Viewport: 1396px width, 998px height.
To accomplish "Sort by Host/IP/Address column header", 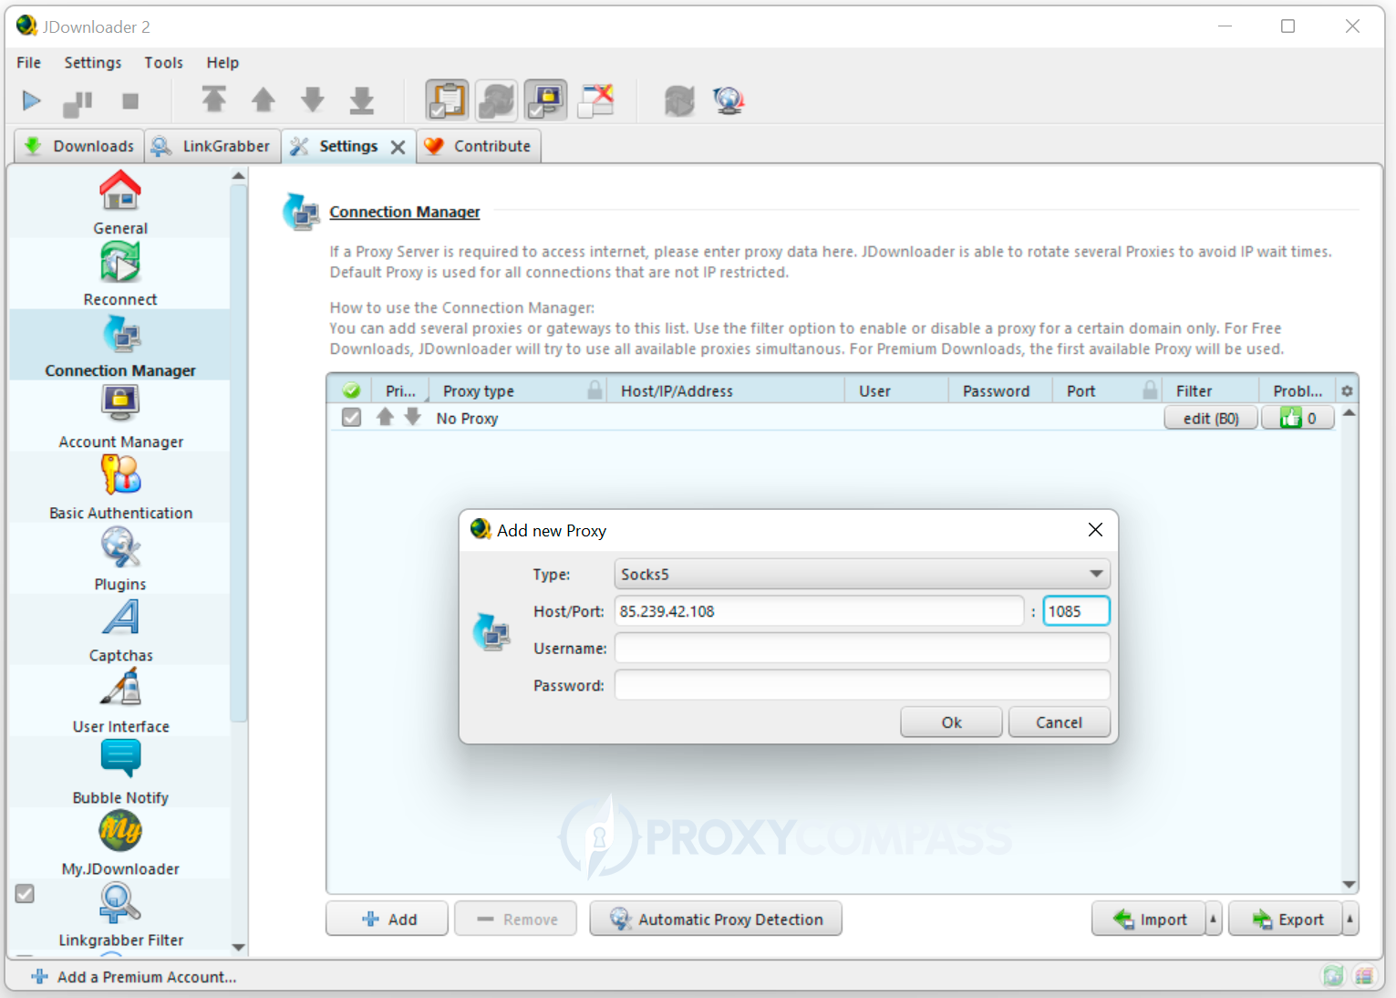I will tap(726, 390).
